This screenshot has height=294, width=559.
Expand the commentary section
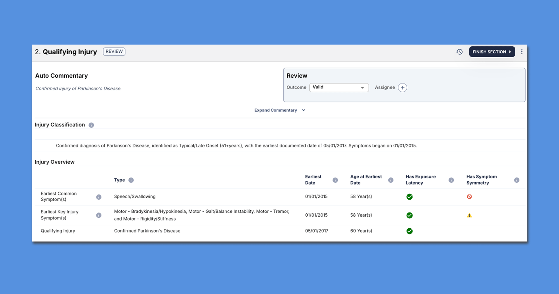pyautogui.click(x=276, y=110)
